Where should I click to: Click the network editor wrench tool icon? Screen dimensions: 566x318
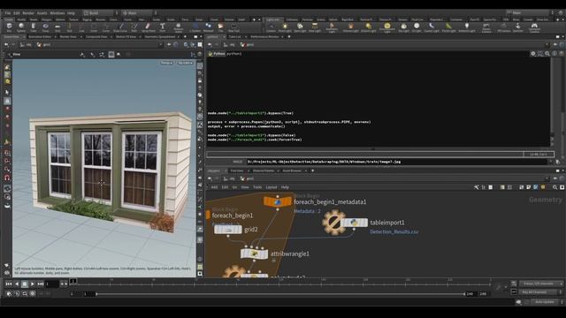click(x=477, y=187)
